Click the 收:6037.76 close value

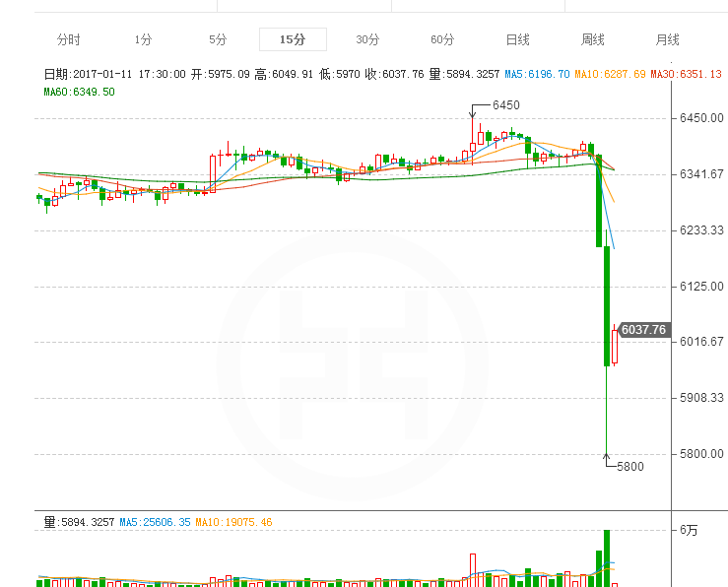(x=394, y=74)
